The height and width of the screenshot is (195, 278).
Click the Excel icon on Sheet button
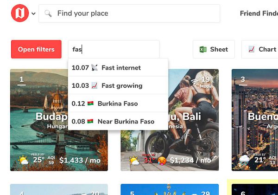coord(203,49)
